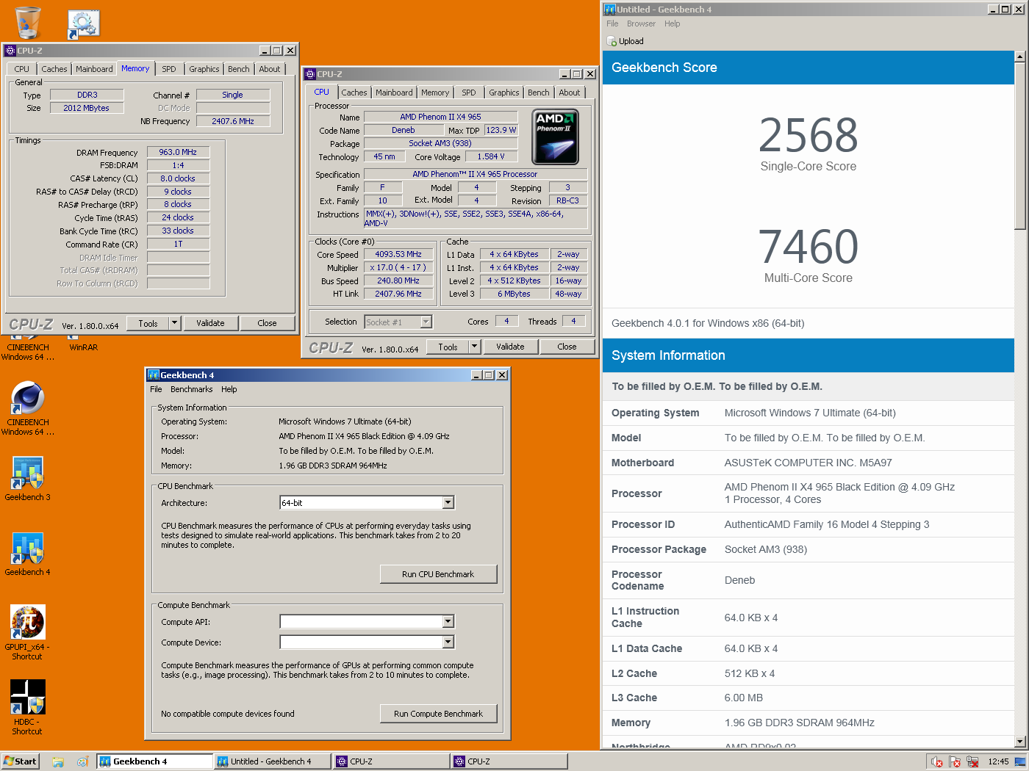
Task: Launch HDBC shortcut icon
Action: [28, 697]
